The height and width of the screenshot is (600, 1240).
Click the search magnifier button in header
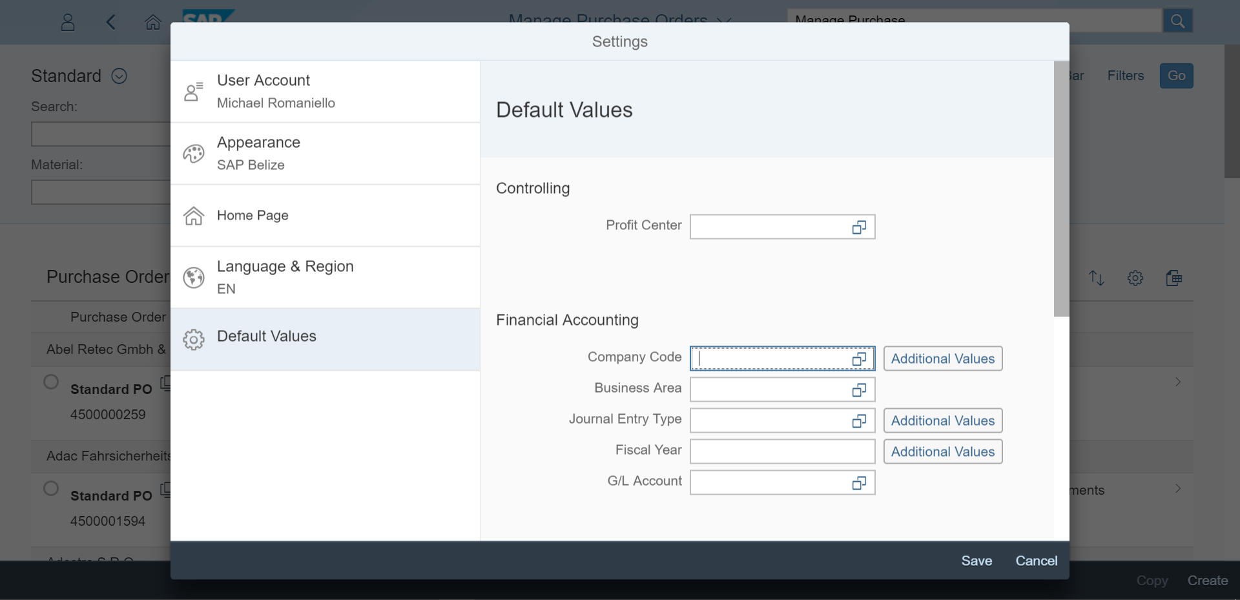(1177, 21)
